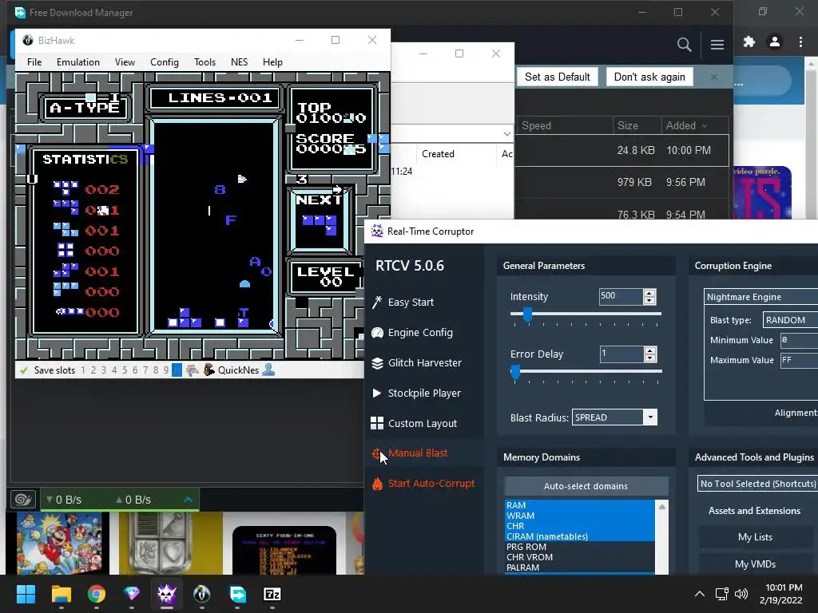The image size is (818, 613).
Task: Open the Nightmare Engine selector dropdown
Action: pyautogui.click(x=761, y=297)
